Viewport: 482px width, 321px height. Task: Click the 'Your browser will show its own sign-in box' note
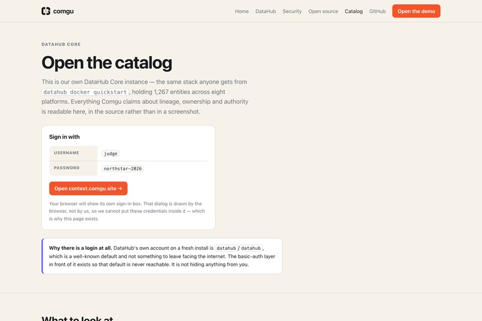click(127, 211)
